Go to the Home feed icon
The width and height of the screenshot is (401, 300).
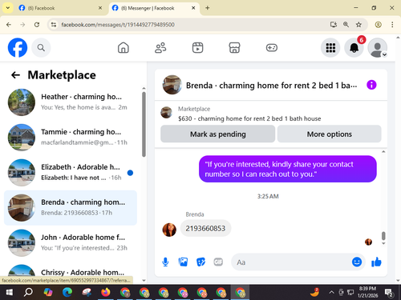124,48
